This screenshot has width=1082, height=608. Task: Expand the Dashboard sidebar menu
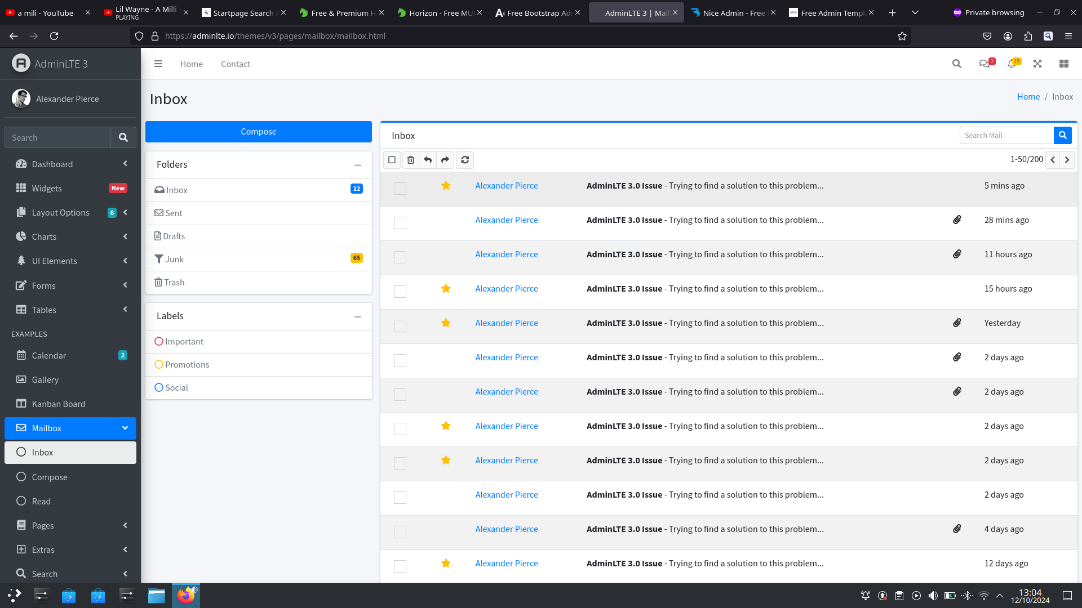click(70, 164)
